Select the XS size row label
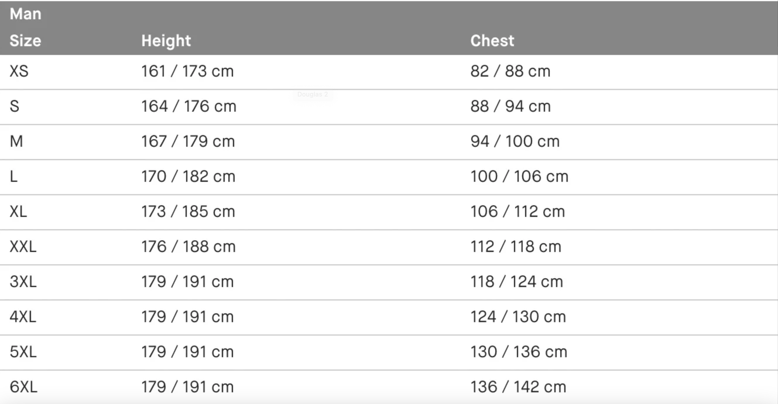Viewport: 778px width, 404px height. [x=19, y=72]
